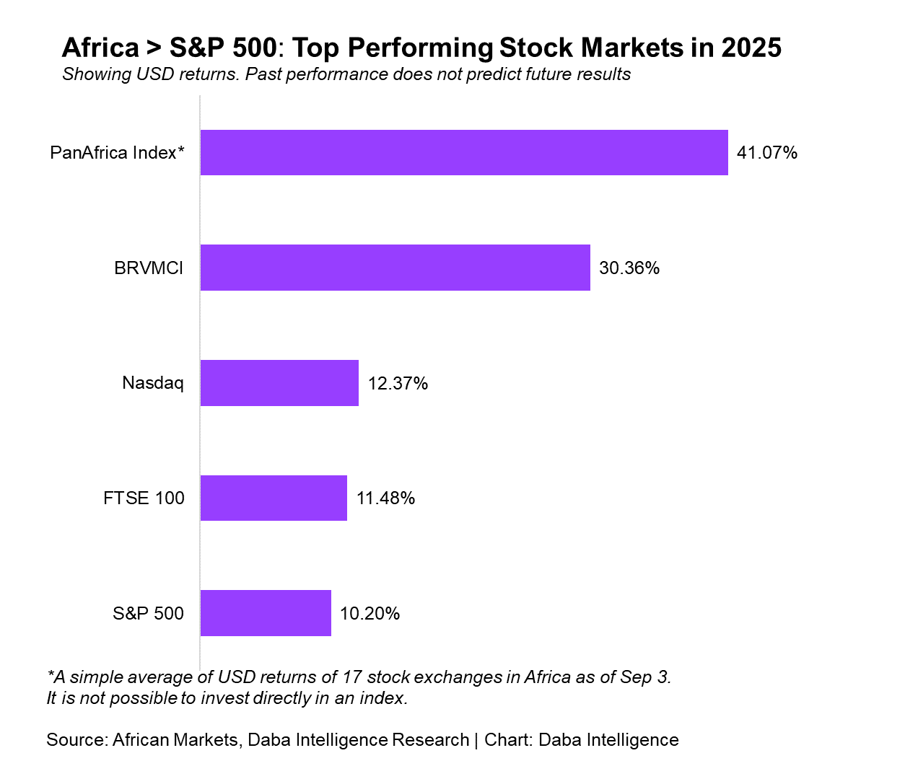
Task: Select the FTSE 100 axis label
Action: [x=144, y=498]
